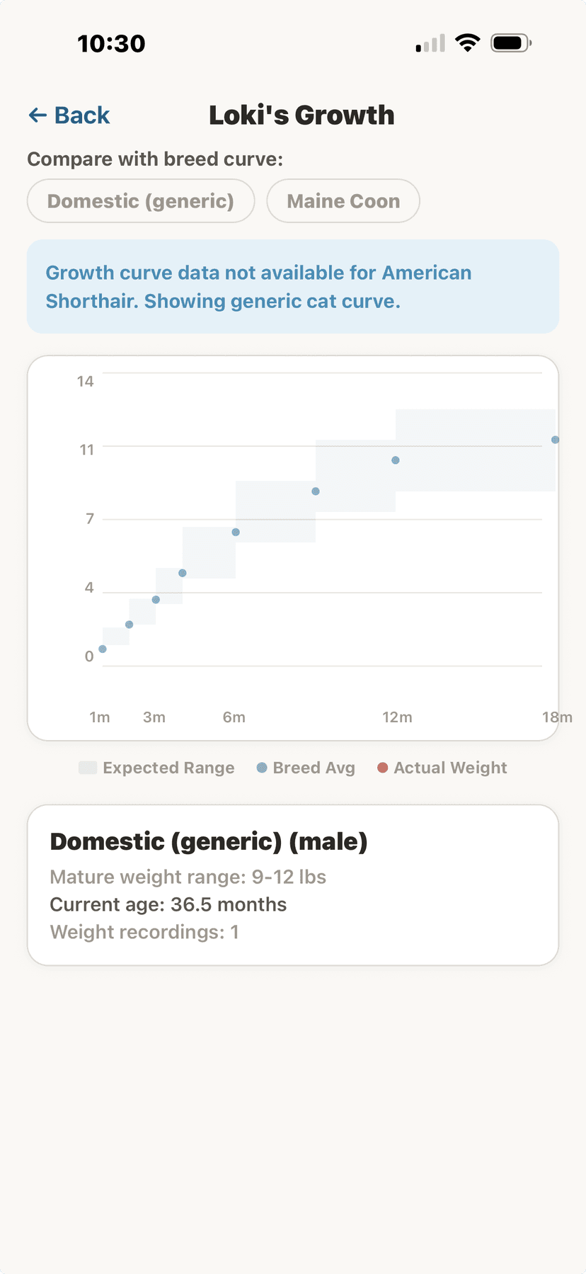The height and width of the screenshot is (1274, 586).
Task: Tap the Loki's Growth title
Action: pos(301,115)
